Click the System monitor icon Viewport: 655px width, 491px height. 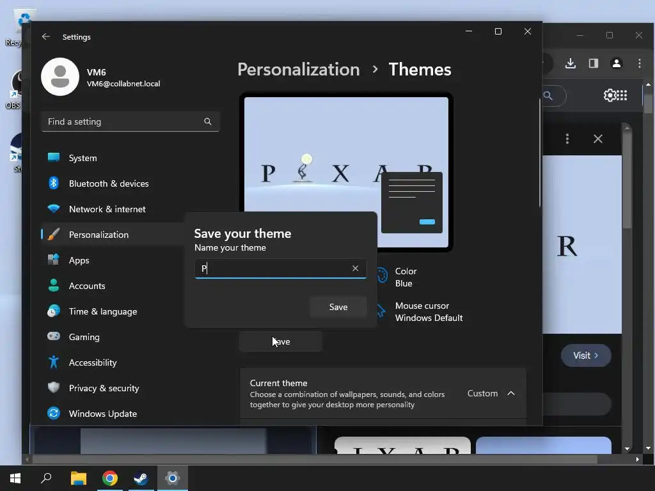(54, 157)
